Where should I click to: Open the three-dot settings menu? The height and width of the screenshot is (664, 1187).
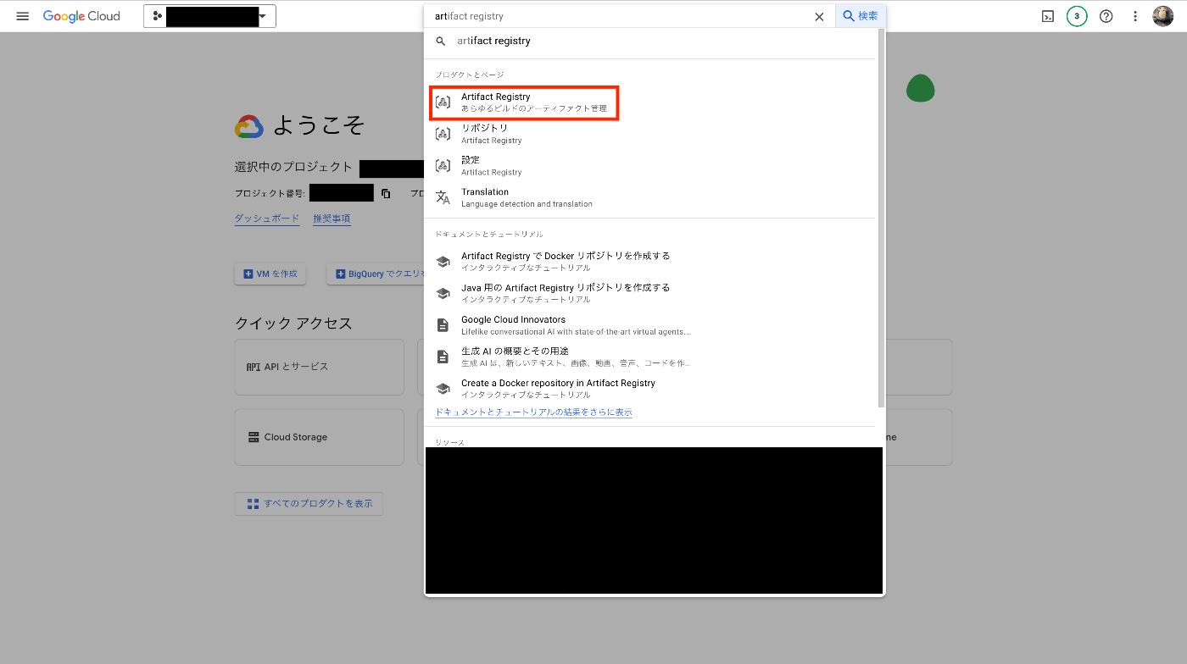click(x=1135, y=16)
